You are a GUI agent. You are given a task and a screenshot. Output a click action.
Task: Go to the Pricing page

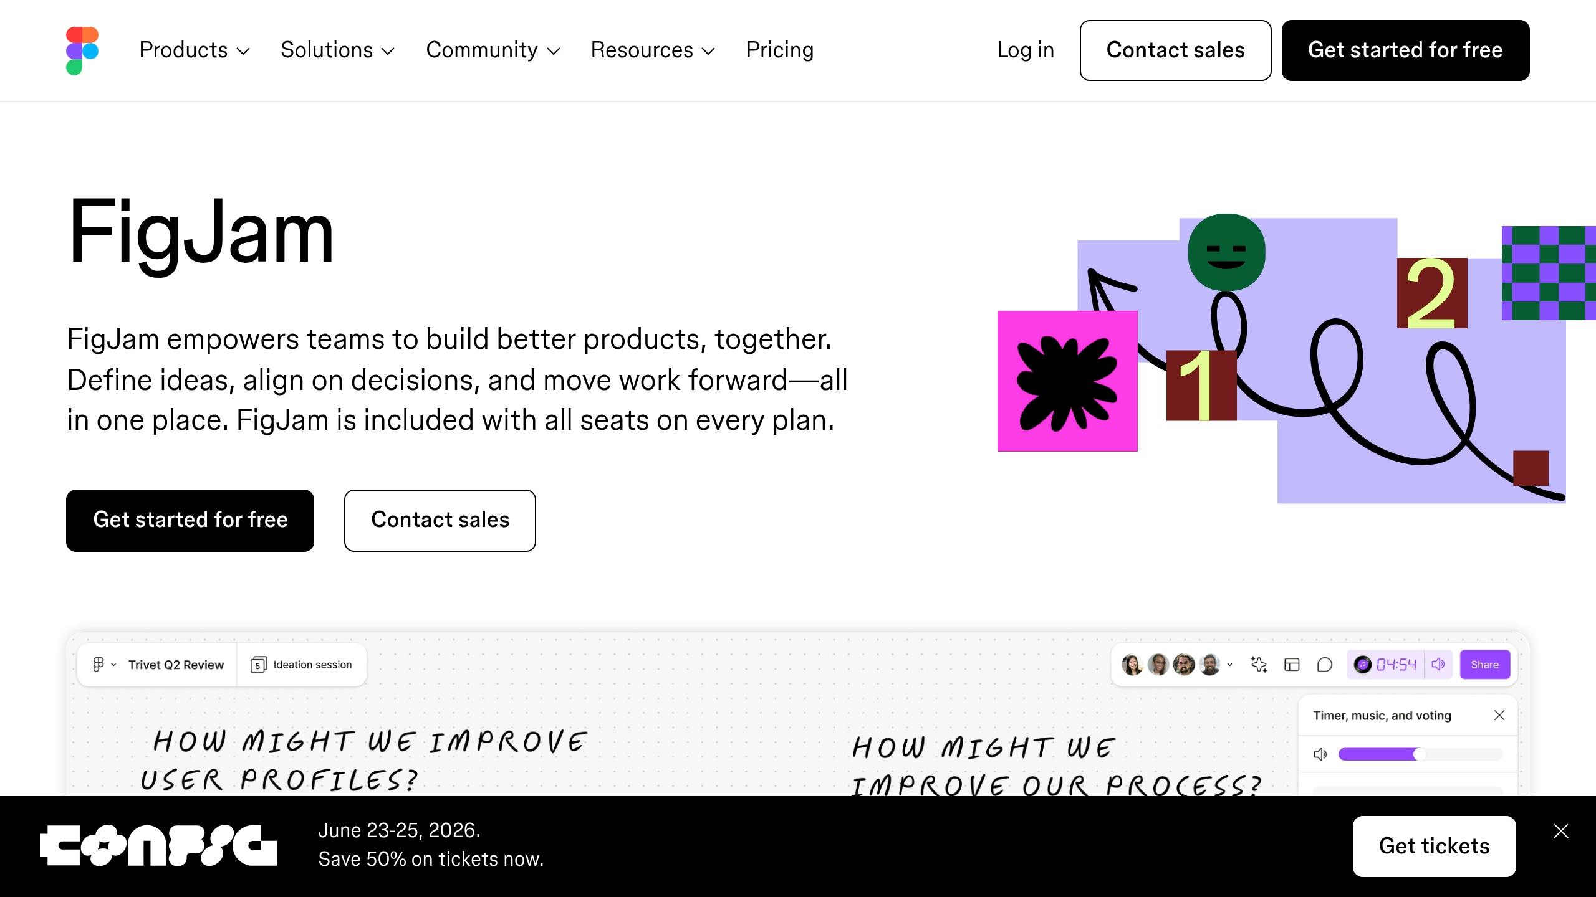coord(780,50)
